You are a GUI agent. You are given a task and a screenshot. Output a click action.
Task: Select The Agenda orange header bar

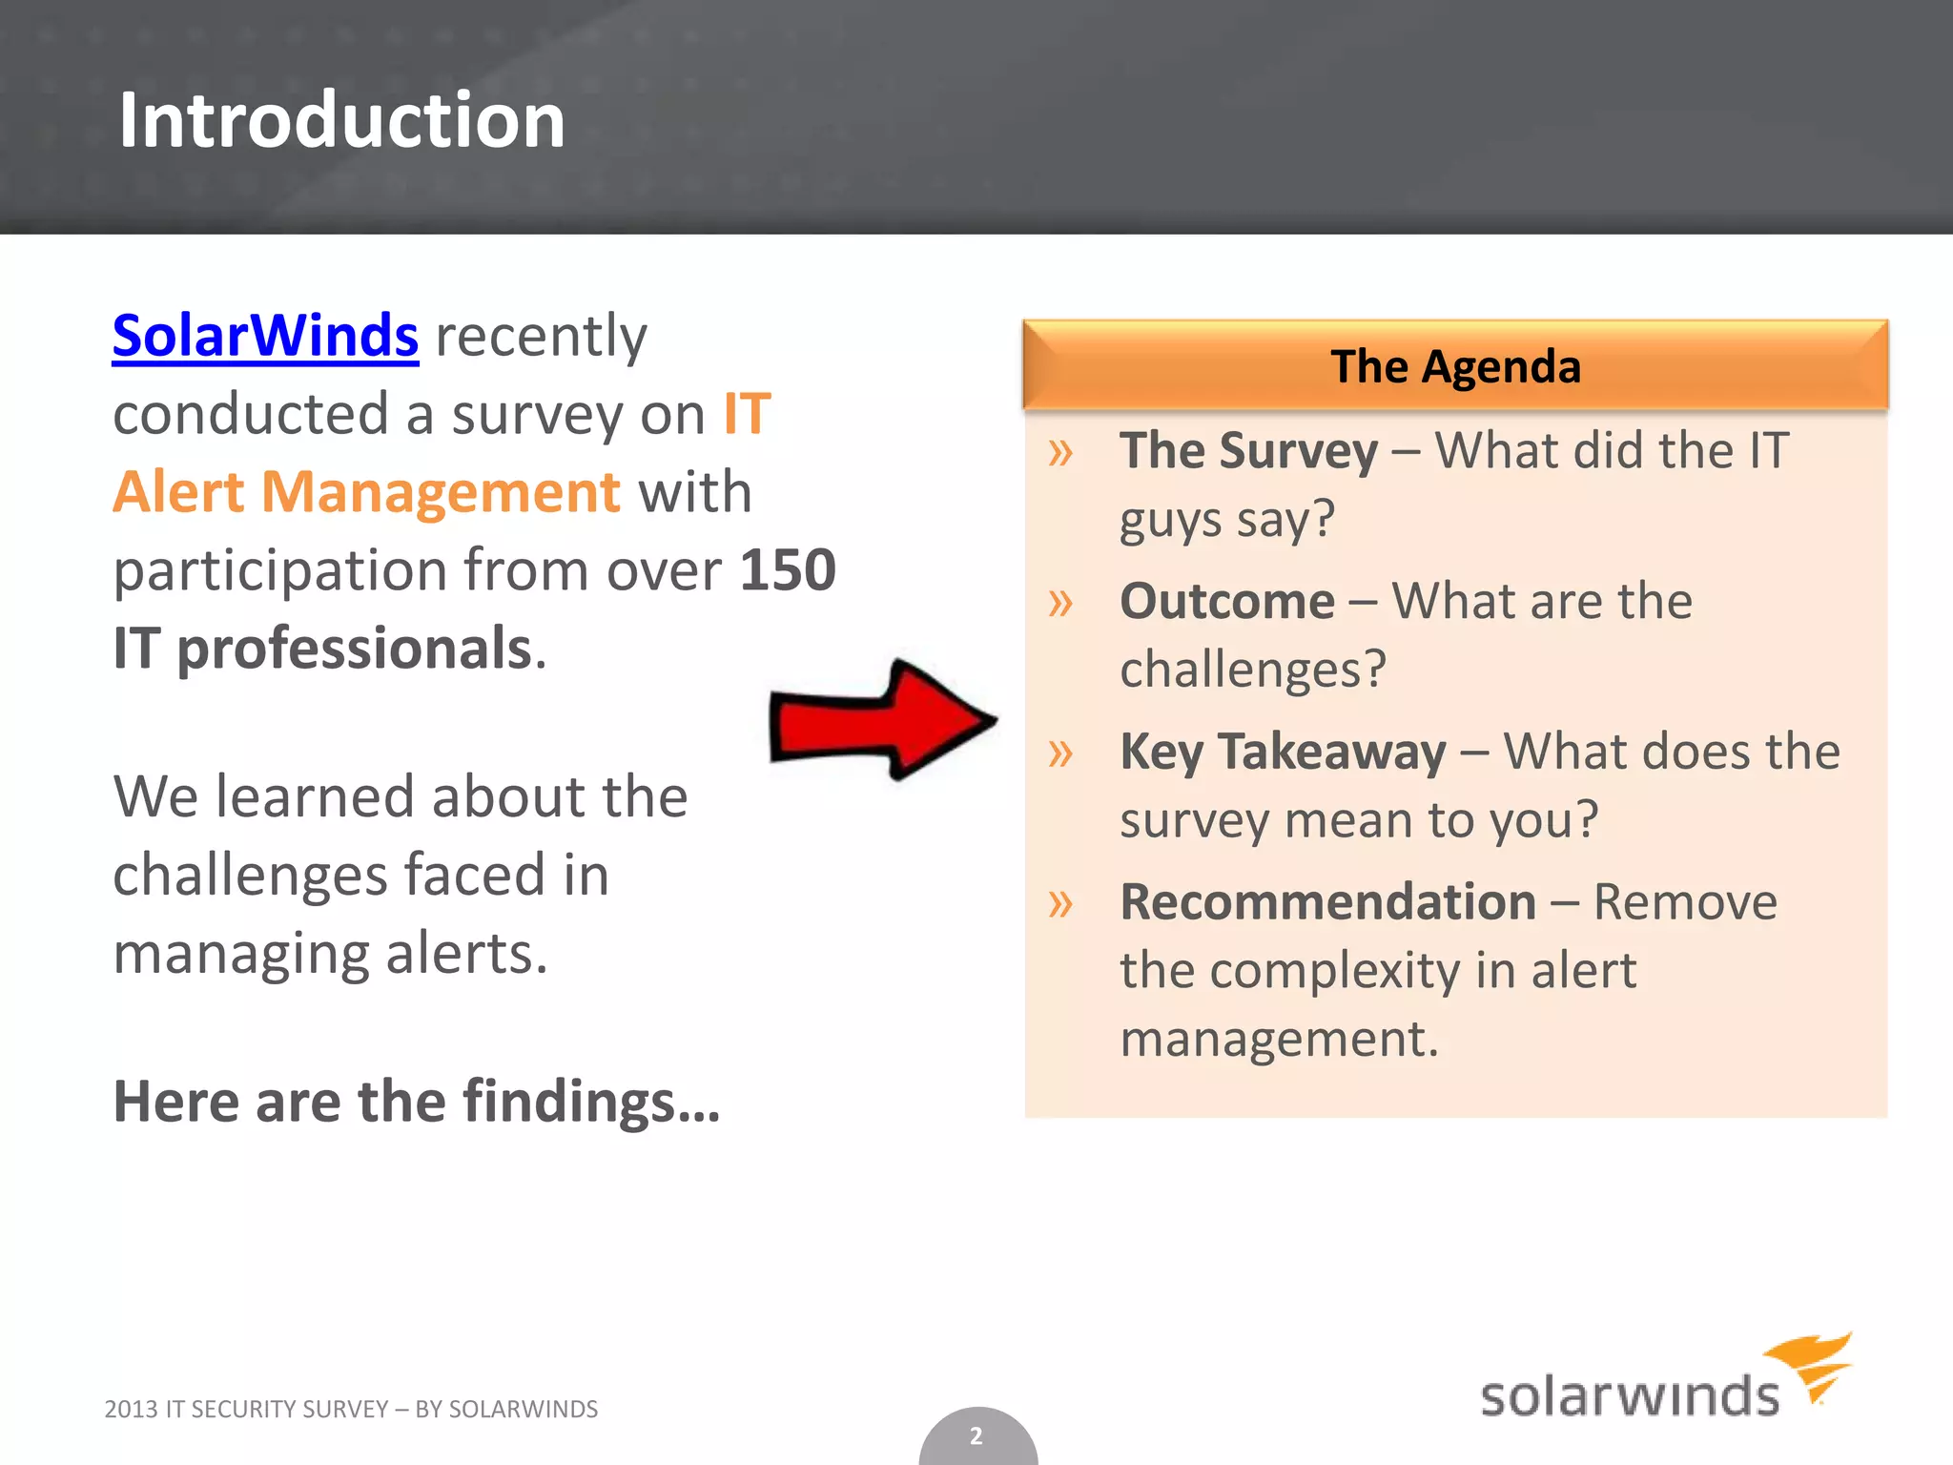[1455, 366]
